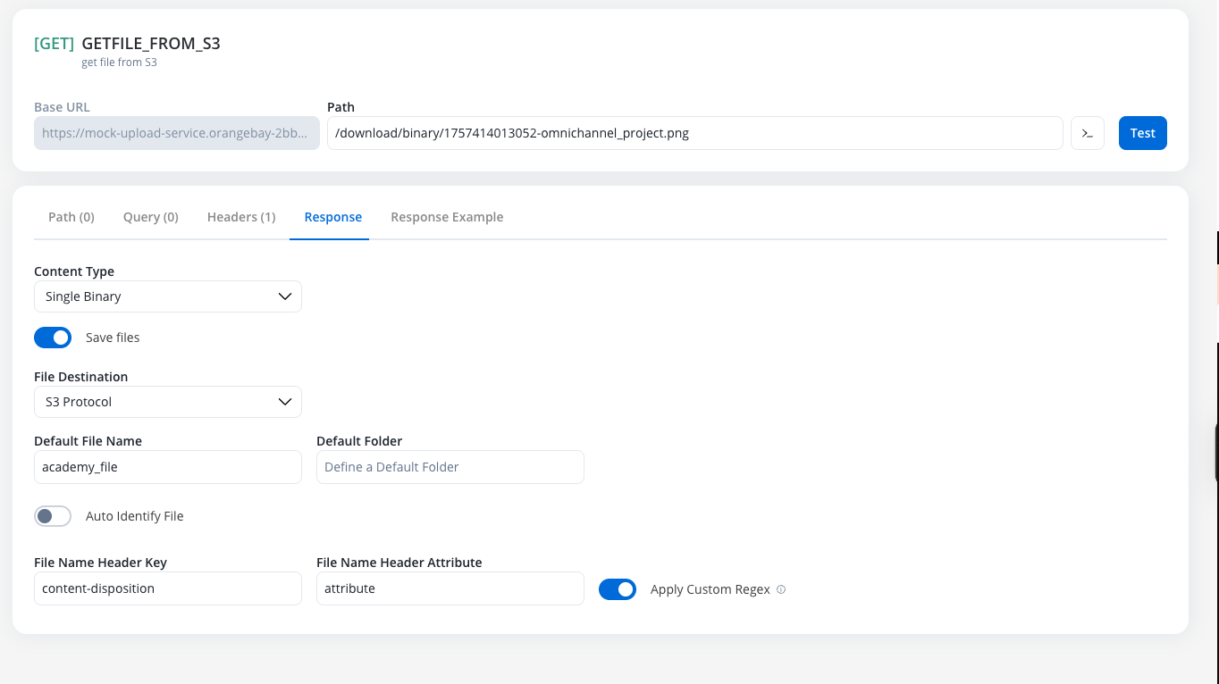Show the Response Example tab
This screenshot has width=1219, height=684.
pyautogui.click(x=447, y=217)
